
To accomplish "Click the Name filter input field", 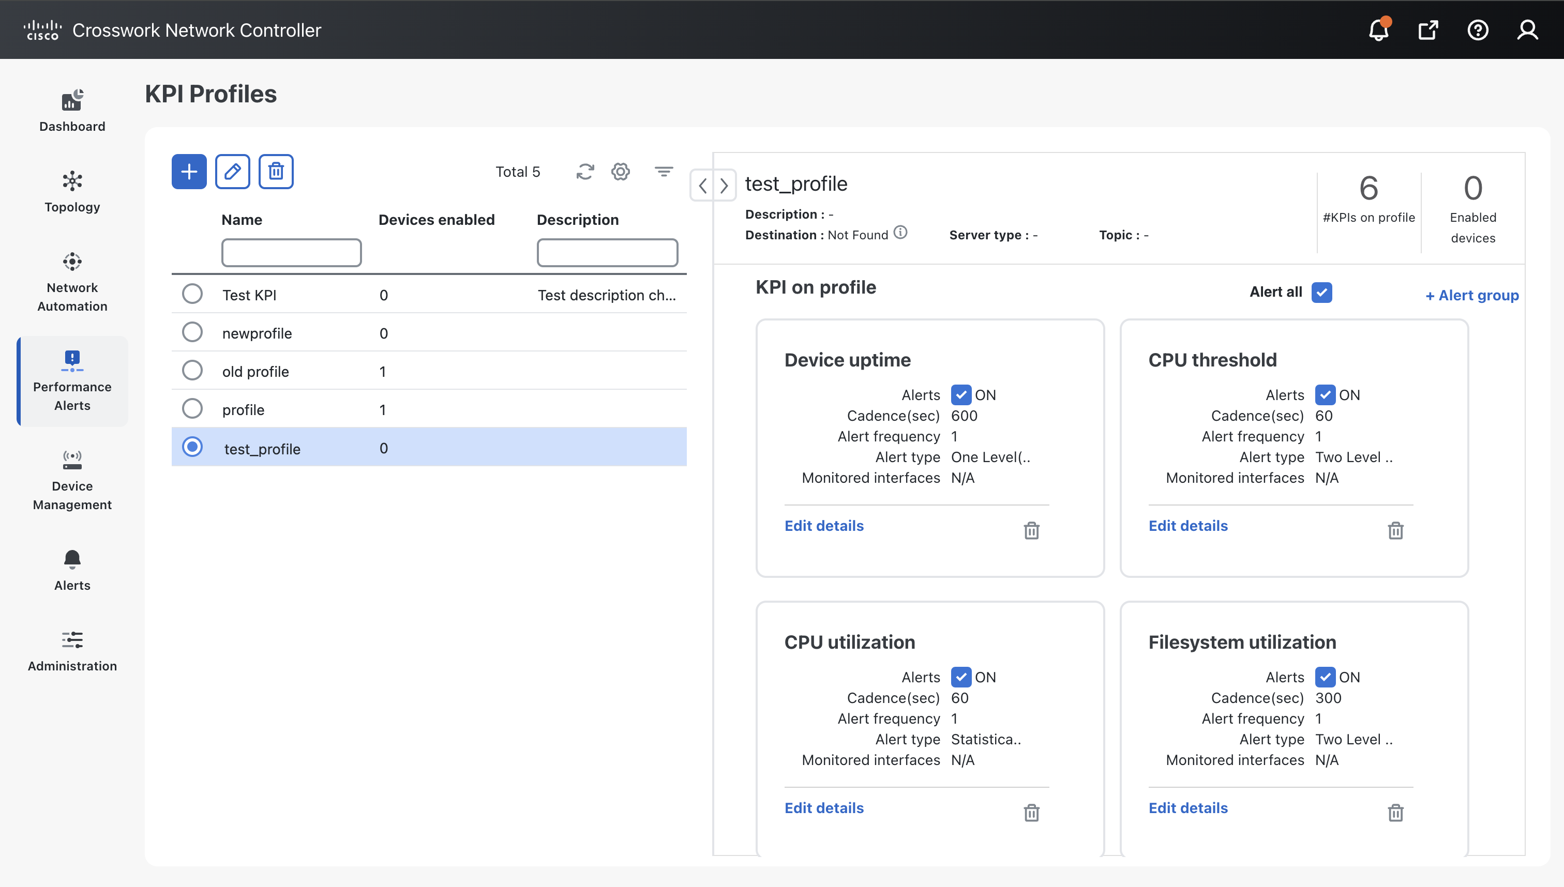I will (x=291, y=252).
